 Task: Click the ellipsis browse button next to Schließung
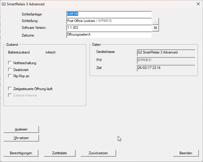coord(156,21)
